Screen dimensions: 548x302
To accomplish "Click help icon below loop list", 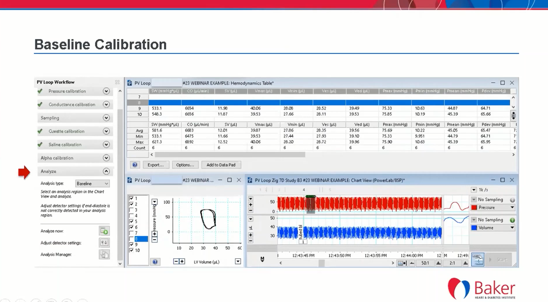I will pyautogui.click(x=155, y=262).
